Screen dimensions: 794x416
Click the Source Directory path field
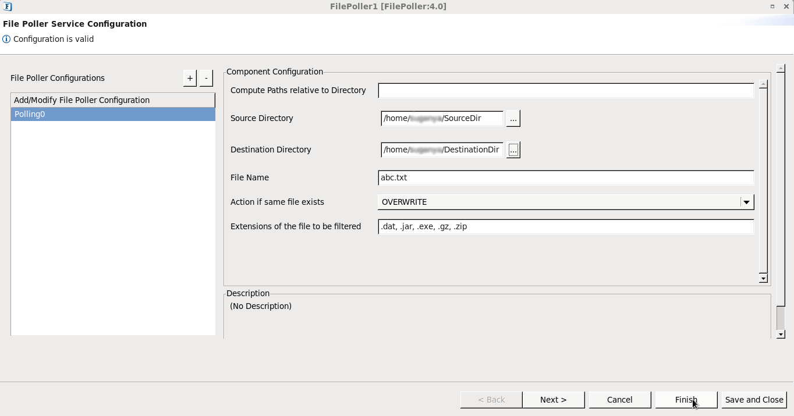click(442, 118)
